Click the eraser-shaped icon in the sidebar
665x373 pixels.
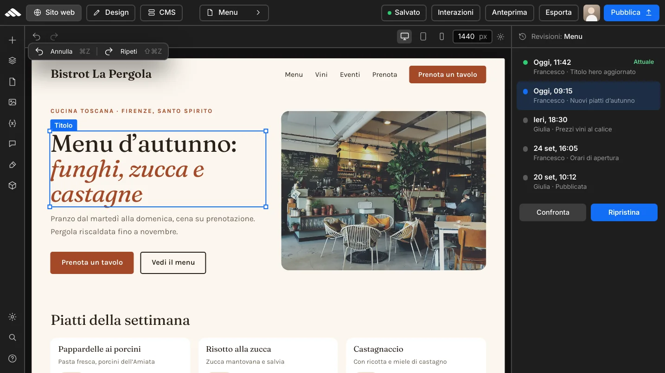click(13, 165)
